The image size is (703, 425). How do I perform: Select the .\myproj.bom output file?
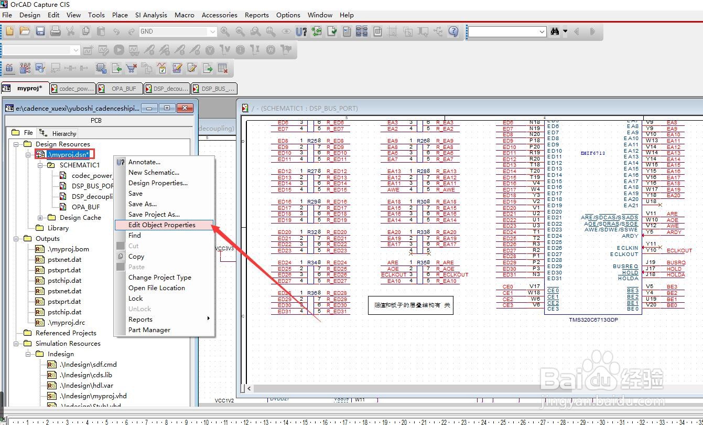tap(68, 249)
